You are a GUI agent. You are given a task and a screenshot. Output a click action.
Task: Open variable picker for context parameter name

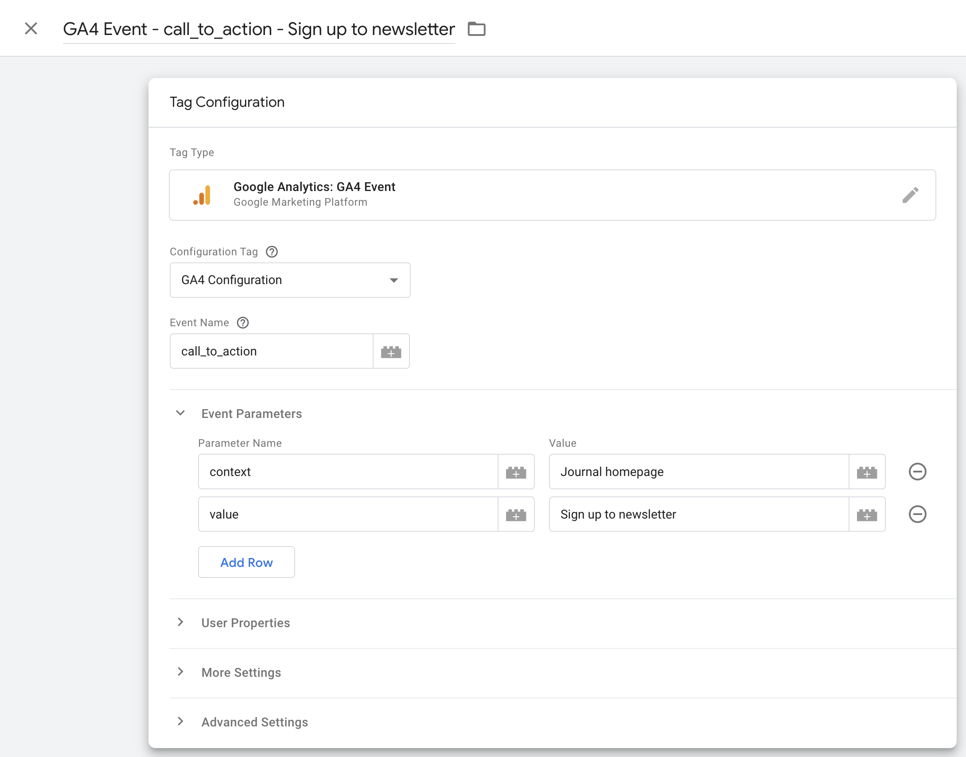click(516, 472)
